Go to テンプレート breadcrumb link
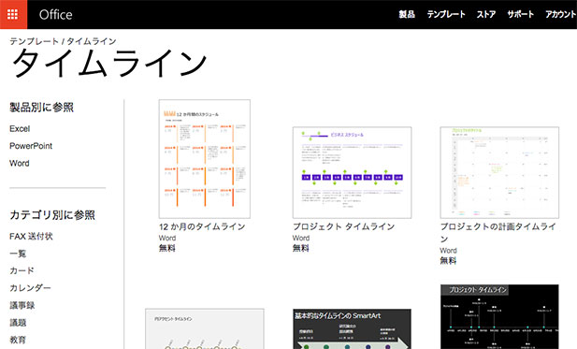 34,41
